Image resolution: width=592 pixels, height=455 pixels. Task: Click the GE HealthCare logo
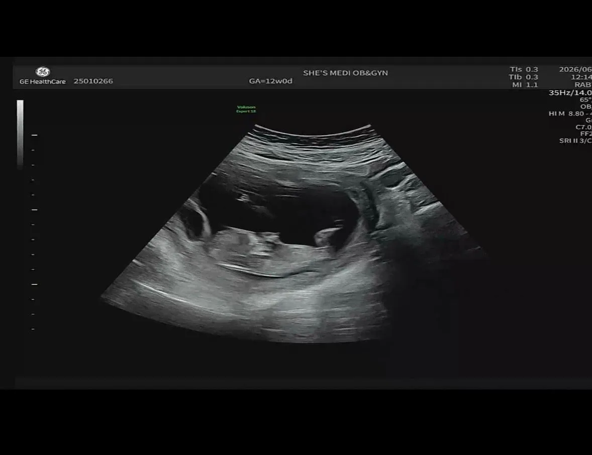[x=43, y=75]
